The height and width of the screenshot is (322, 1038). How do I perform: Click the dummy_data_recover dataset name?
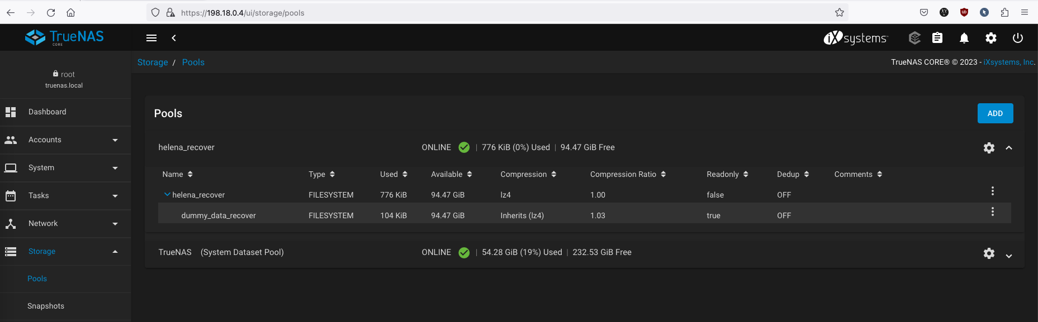coord(219,215)
